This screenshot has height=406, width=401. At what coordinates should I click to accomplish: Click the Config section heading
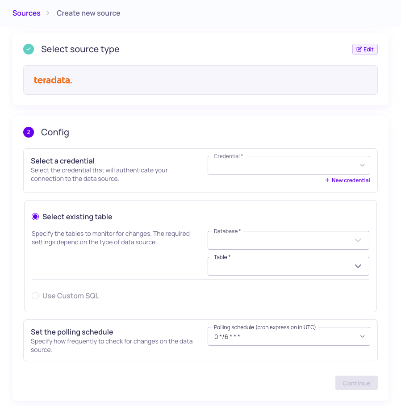tap(55, 132)
